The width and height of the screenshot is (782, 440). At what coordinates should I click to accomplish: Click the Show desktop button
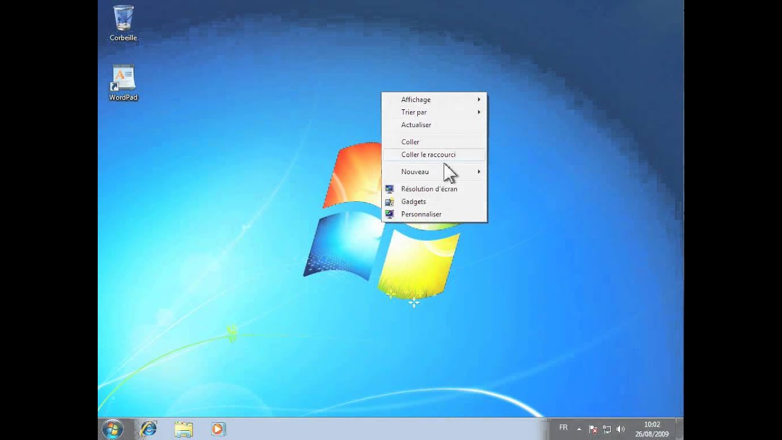click(679, 429)
